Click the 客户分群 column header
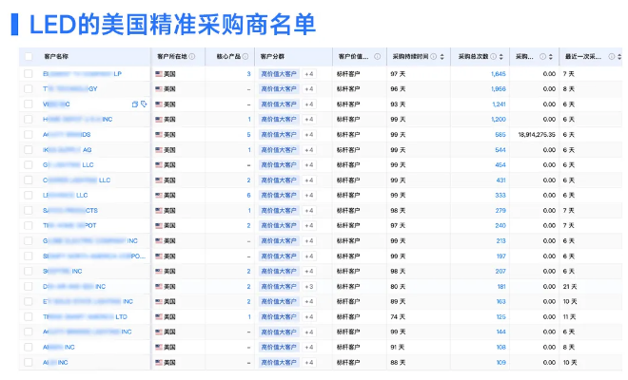Image resolution: width=628 pixels, height=380 pixels. [x=273, y=56]
